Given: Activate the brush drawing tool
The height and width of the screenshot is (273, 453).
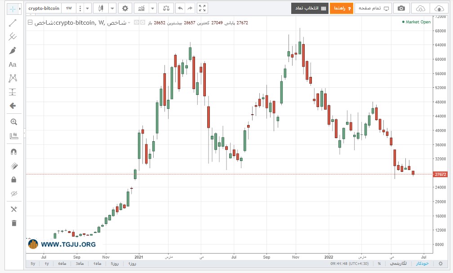Looking at the screenshot, I should point(13,51).
